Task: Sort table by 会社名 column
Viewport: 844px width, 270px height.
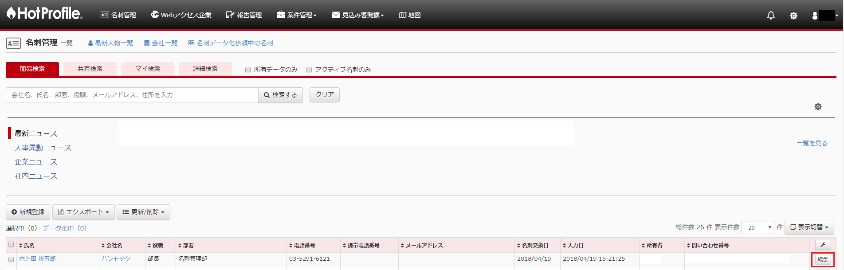Action: coord(112,245)
